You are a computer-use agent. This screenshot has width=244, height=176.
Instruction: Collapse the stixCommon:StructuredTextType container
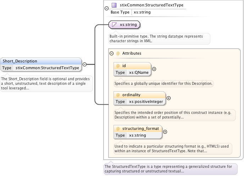point(107,8)
